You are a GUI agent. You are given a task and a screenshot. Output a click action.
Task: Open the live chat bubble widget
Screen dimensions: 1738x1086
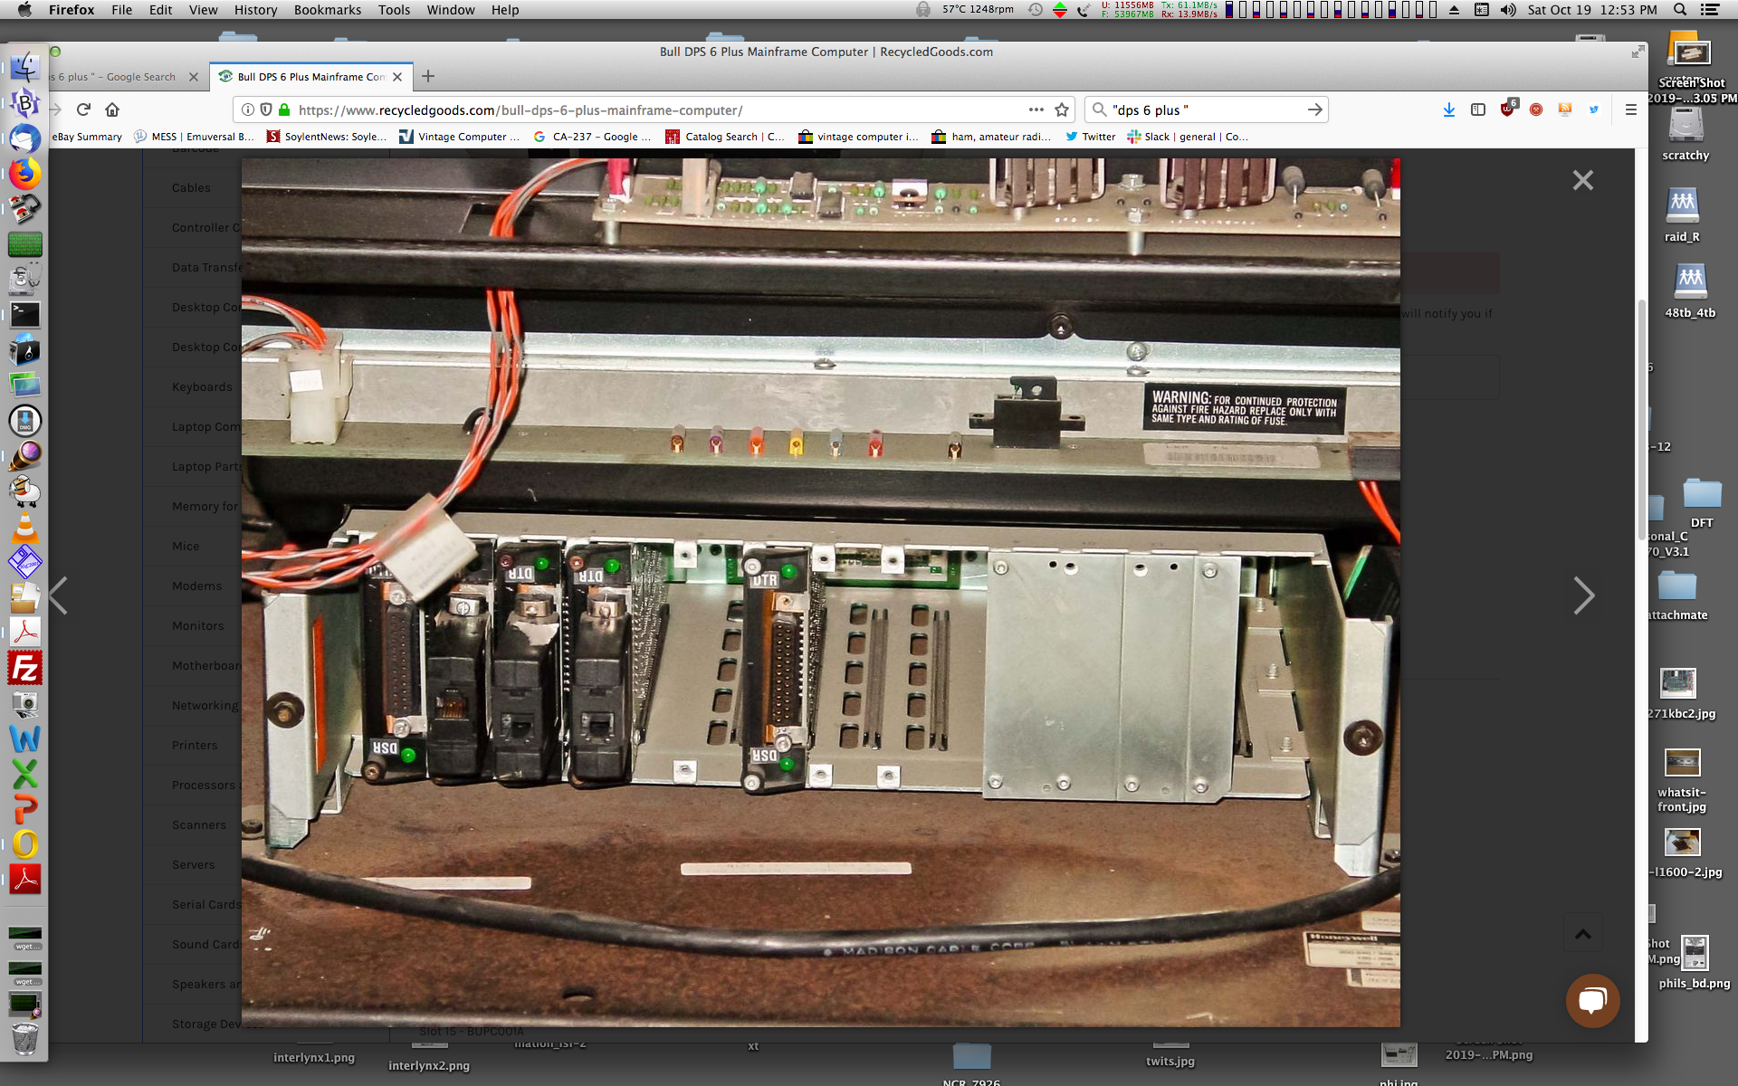1592,1000
